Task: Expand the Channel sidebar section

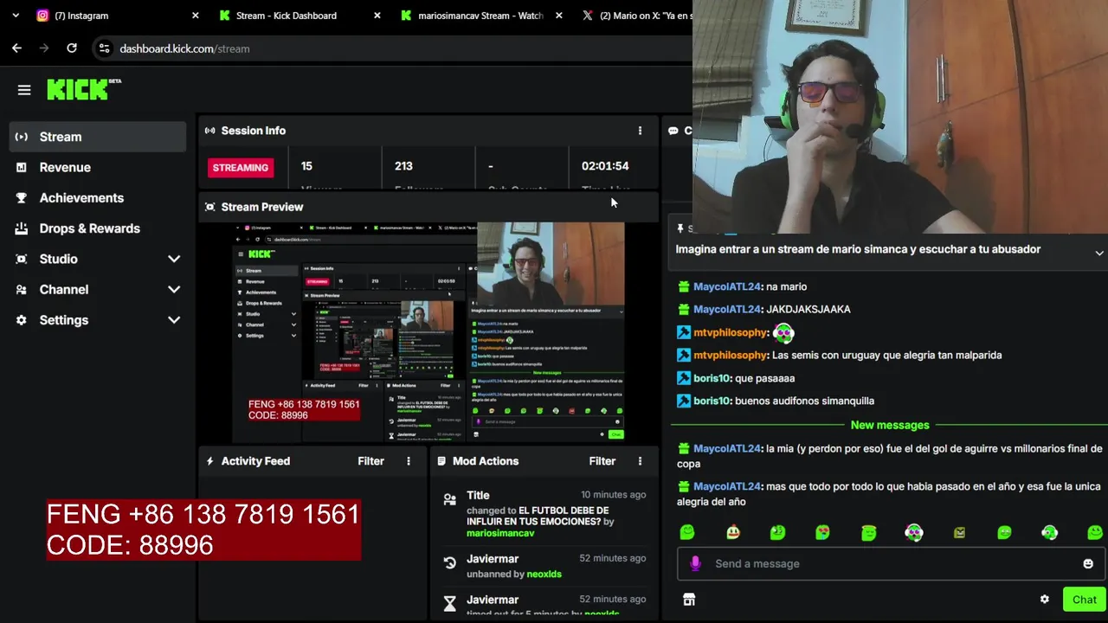Action: pyautogui.click(x=174, y=290)
